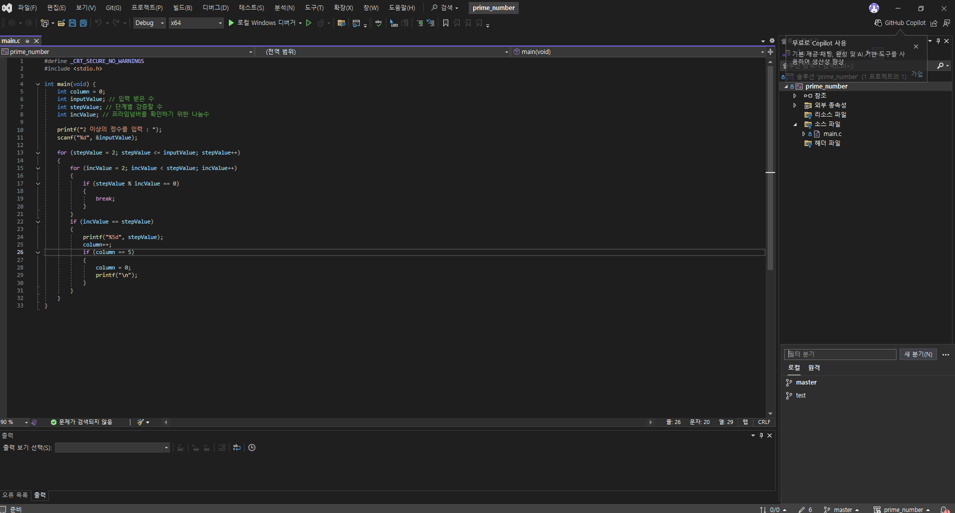Open the Git(G) menu
Viewport: 955px width, 513px height.
[x=113, y=8]
